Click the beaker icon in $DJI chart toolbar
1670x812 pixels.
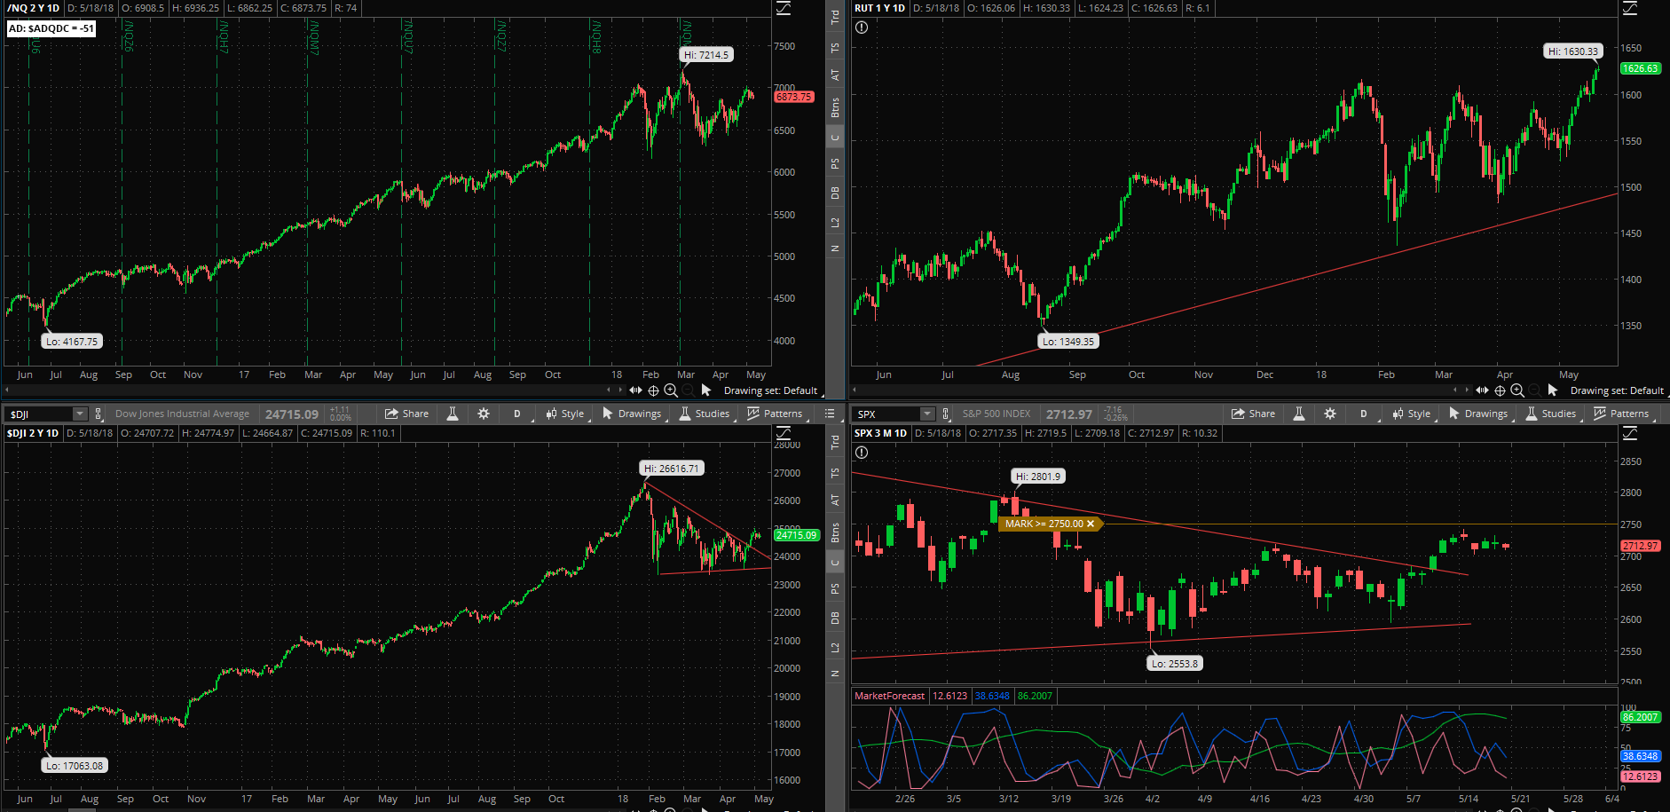tap(453, 414)
